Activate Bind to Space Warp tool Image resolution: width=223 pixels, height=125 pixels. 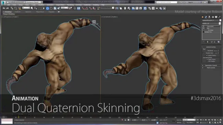click(x=19, y=8)
